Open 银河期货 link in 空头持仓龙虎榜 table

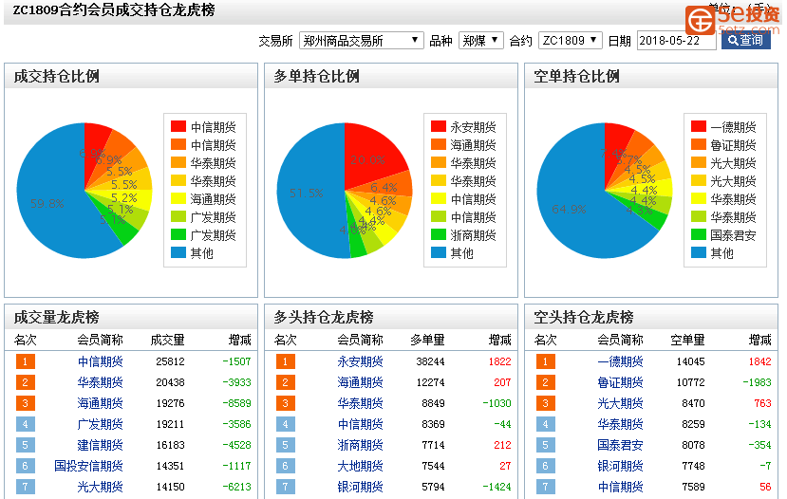point(620,466)
